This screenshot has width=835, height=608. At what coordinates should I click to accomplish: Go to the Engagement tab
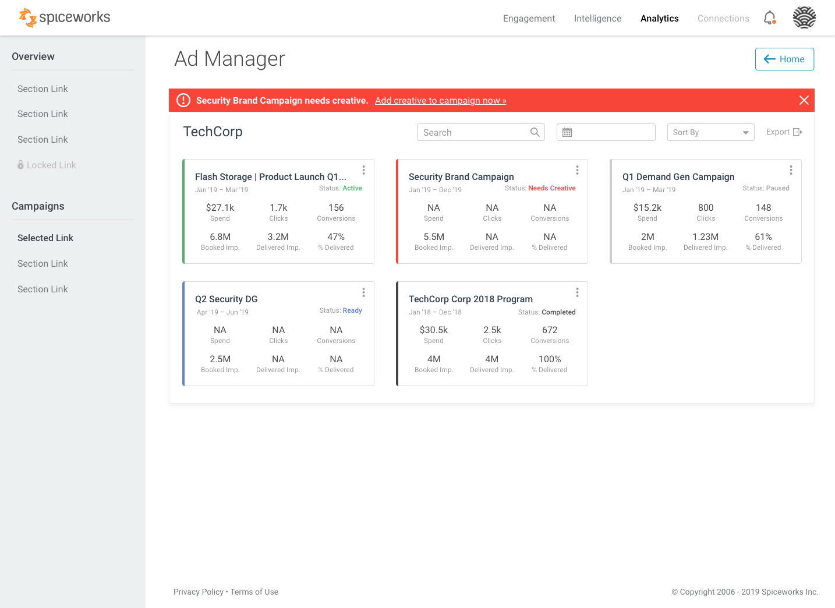(x=529, y=19)
